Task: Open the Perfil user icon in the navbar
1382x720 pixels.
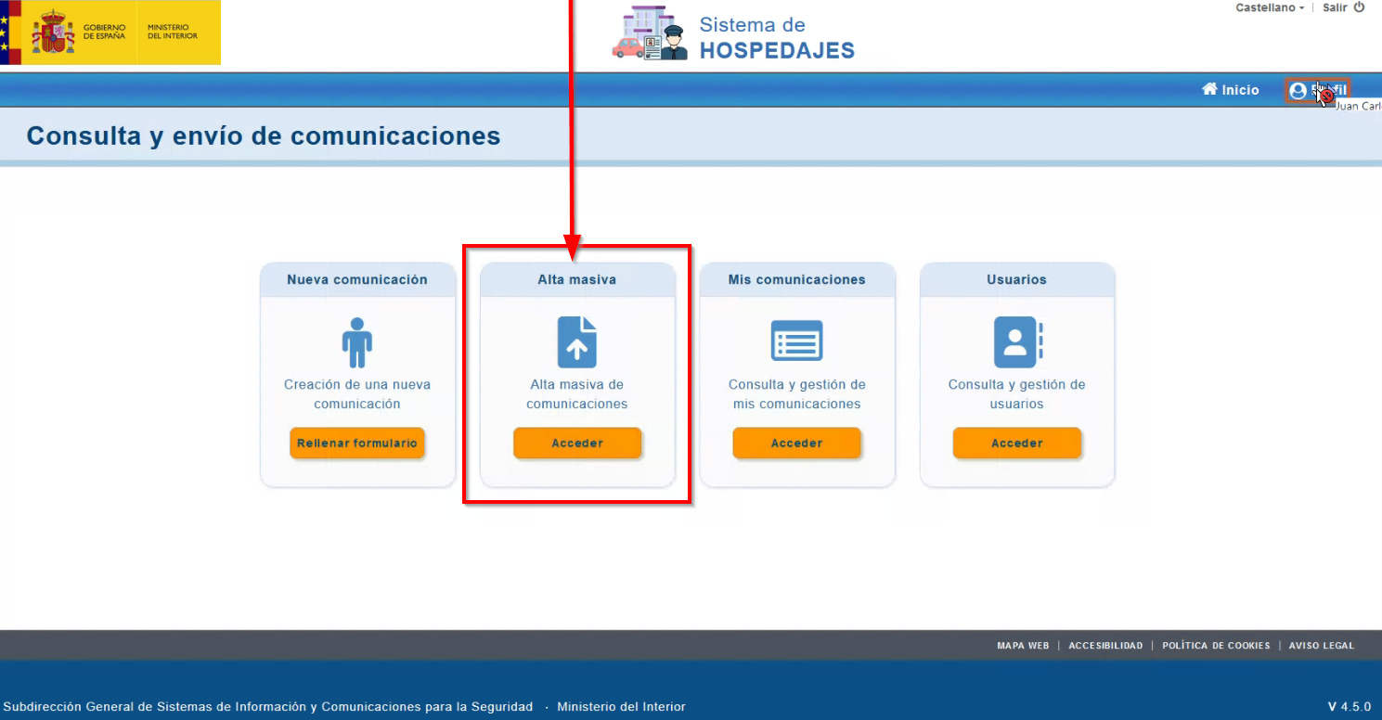Action: (x=1298, y=90)
